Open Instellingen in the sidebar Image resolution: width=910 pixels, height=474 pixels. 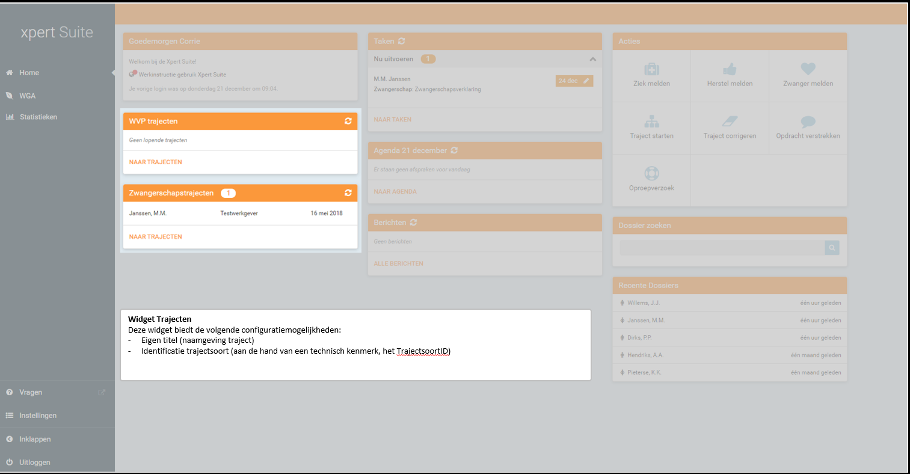37,416
